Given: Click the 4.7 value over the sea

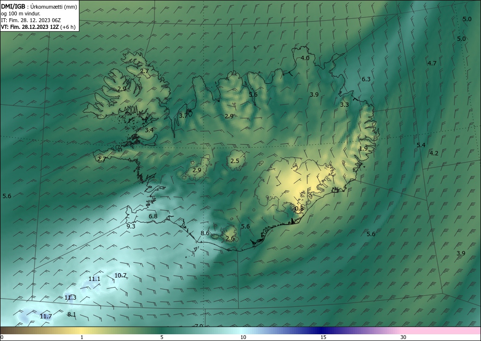Looking at the screenshot, I should (432, 63).
